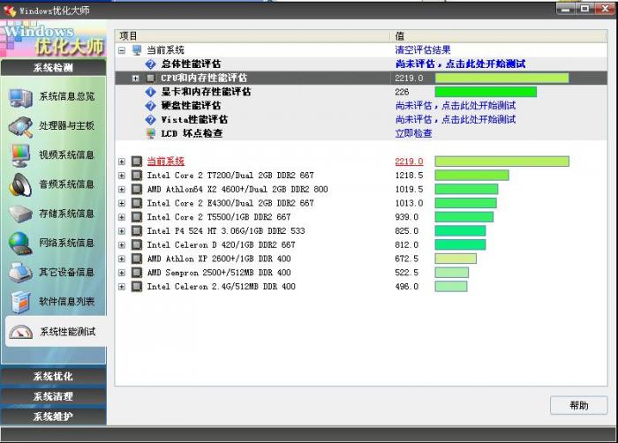Expand the Intel Celeron 2.4G entry
This screenshot has height=443, width=618.
coord(122,287)
